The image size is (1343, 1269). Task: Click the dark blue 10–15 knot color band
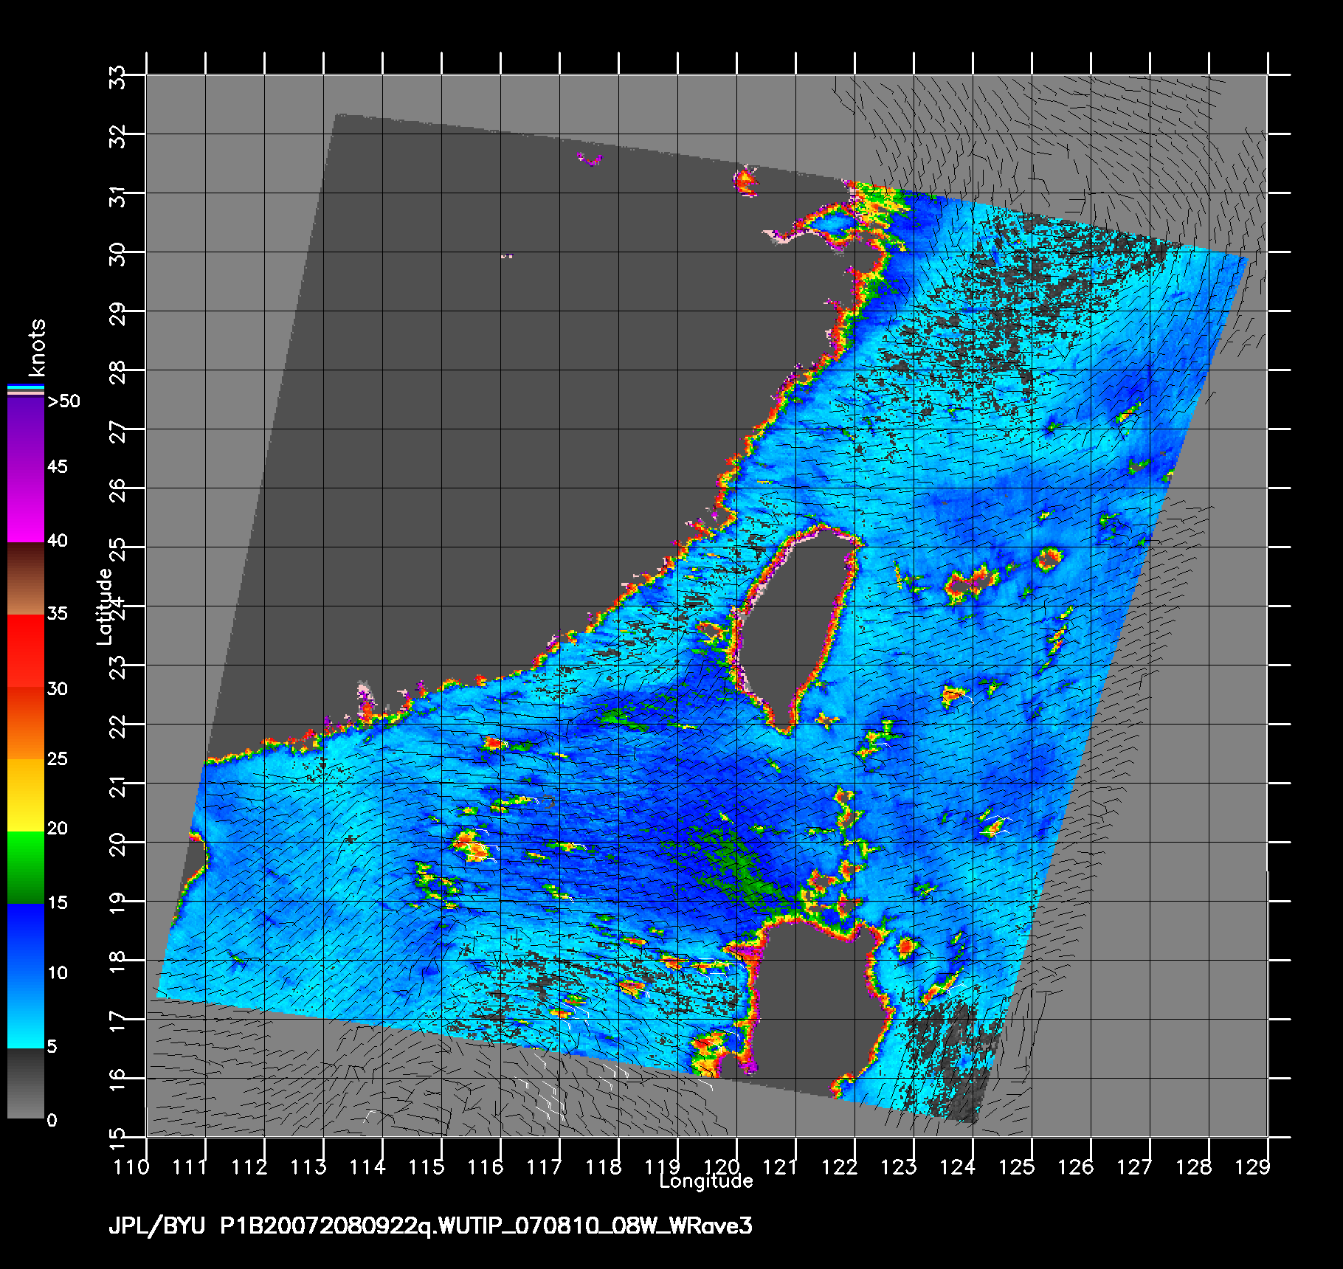25,938
